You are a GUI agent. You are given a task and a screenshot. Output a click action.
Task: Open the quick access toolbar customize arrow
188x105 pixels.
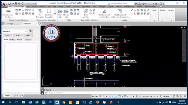[35, 3]
